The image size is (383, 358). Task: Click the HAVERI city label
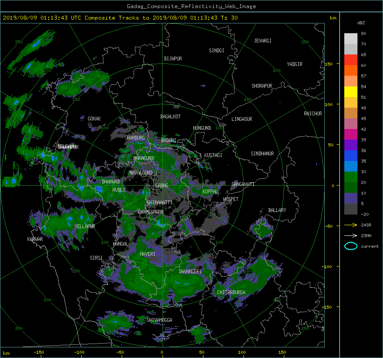148,255
